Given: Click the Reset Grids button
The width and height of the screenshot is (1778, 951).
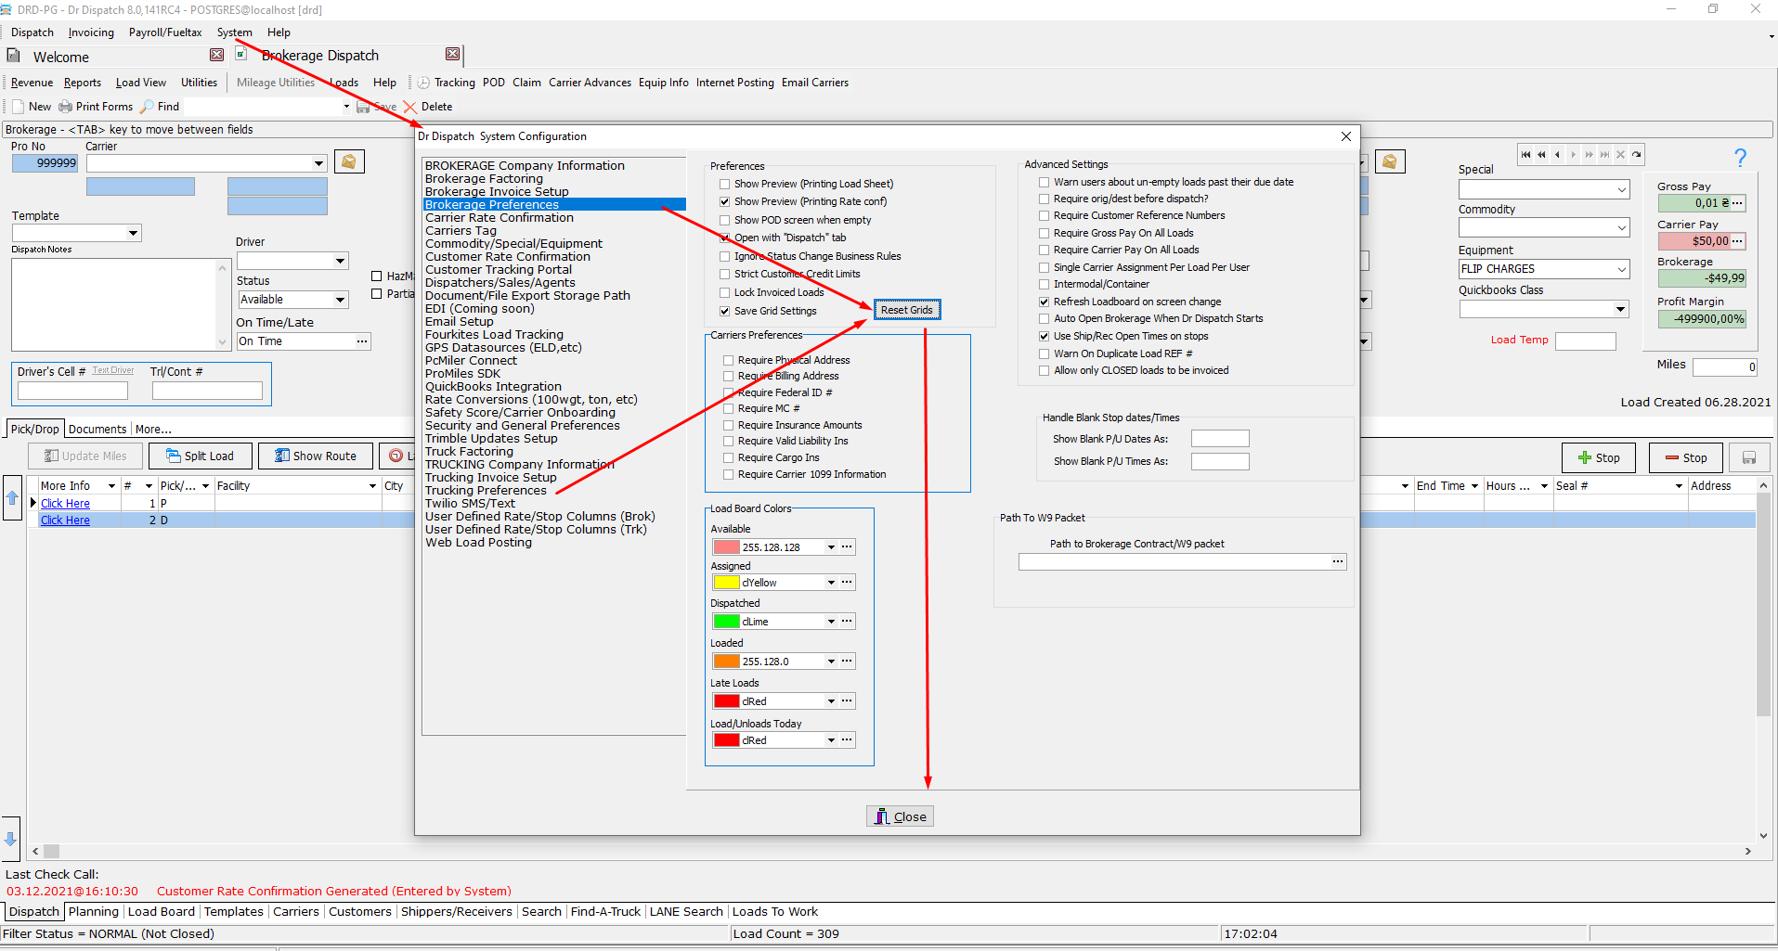Looking at the screenshot, I should pos(906,310).
